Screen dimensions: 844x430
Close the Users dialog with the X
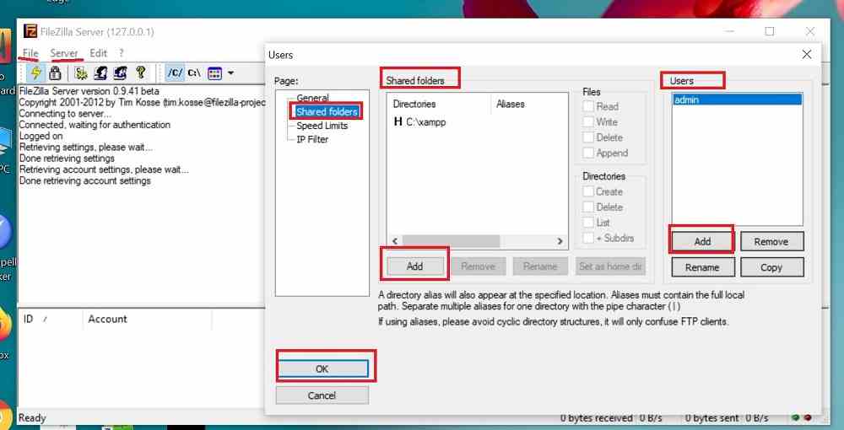806,54
